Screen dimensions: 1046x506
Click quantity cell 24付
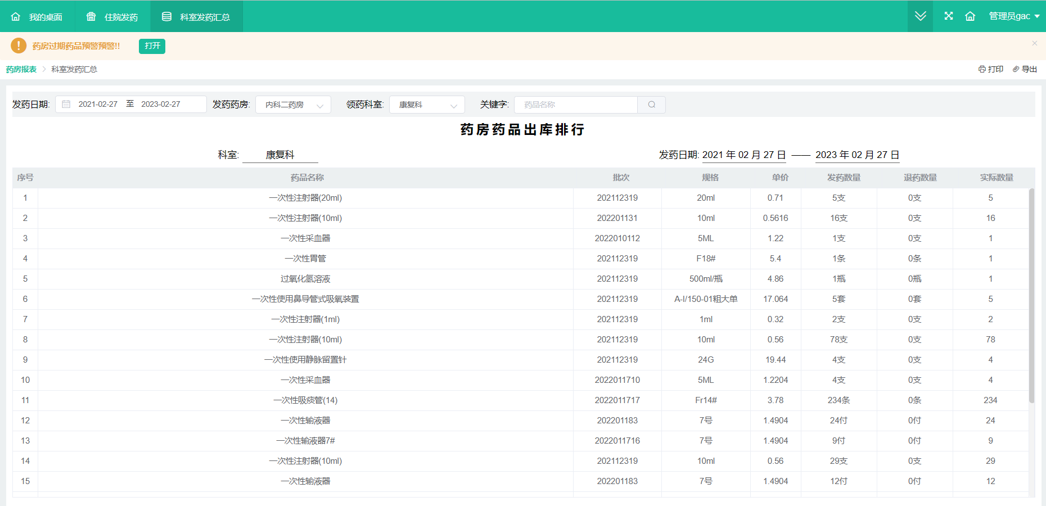(838, 421)
